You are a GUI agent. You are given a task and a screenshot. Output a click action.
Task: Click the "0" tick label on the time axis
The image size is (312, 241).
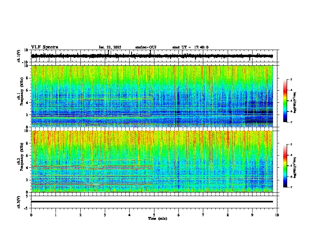tap(31, 215)
